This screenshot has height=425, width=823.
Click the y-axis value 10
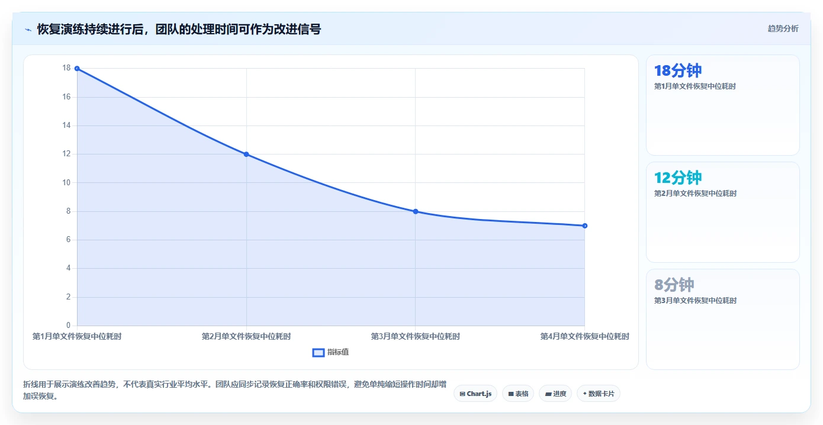click(x=66, y=183)
